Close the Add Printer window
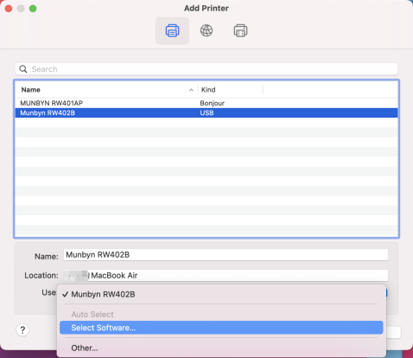 tap(9, 9)
